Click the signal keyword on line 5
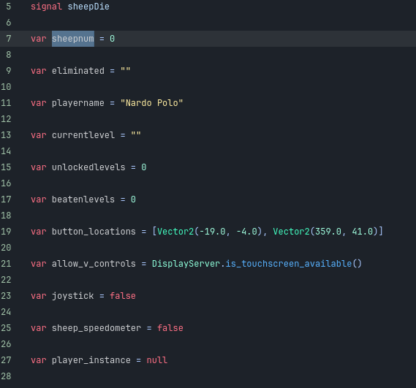 47,7
